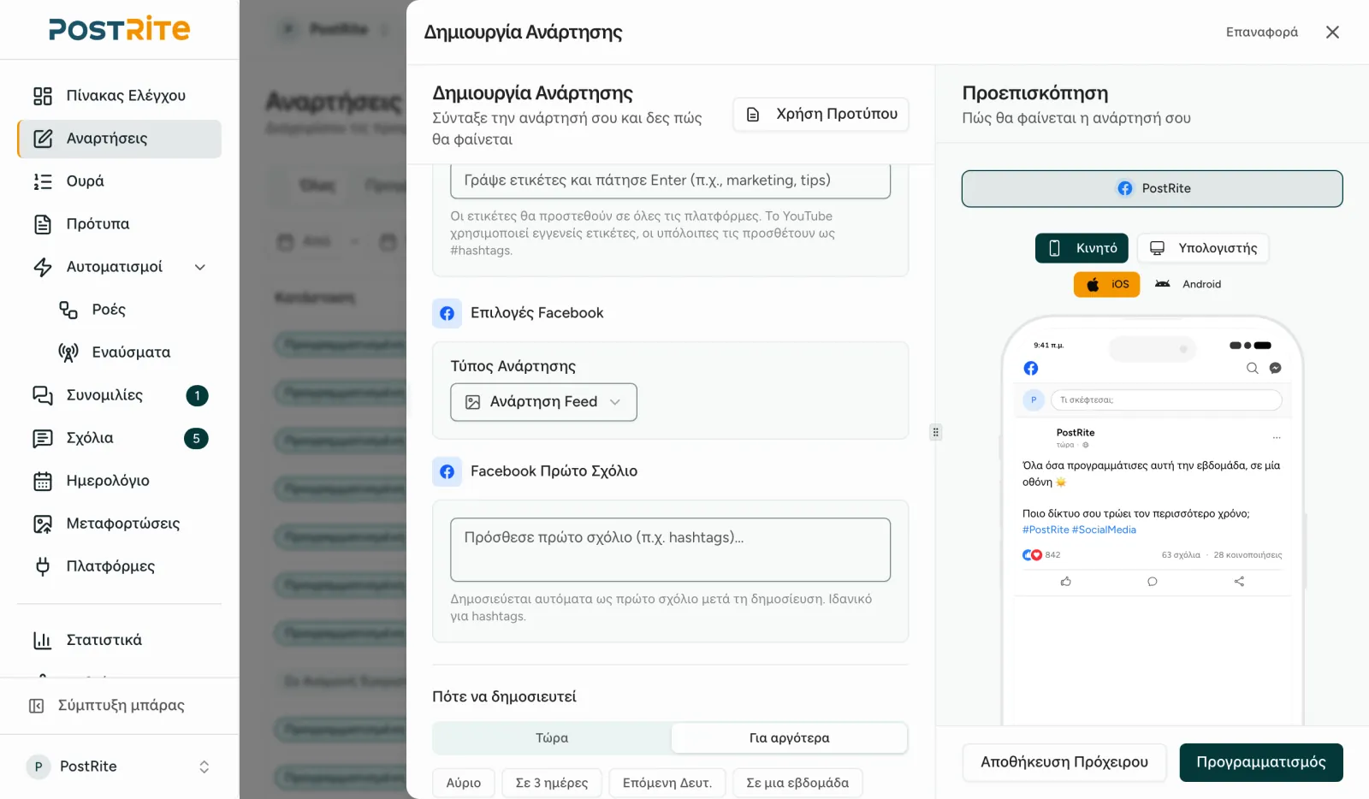Click Αποθήκευση Πρόχειρου button
The height and width of the screenshot is (799, 1369).
pyautogui.click(x=1064, y=762)
